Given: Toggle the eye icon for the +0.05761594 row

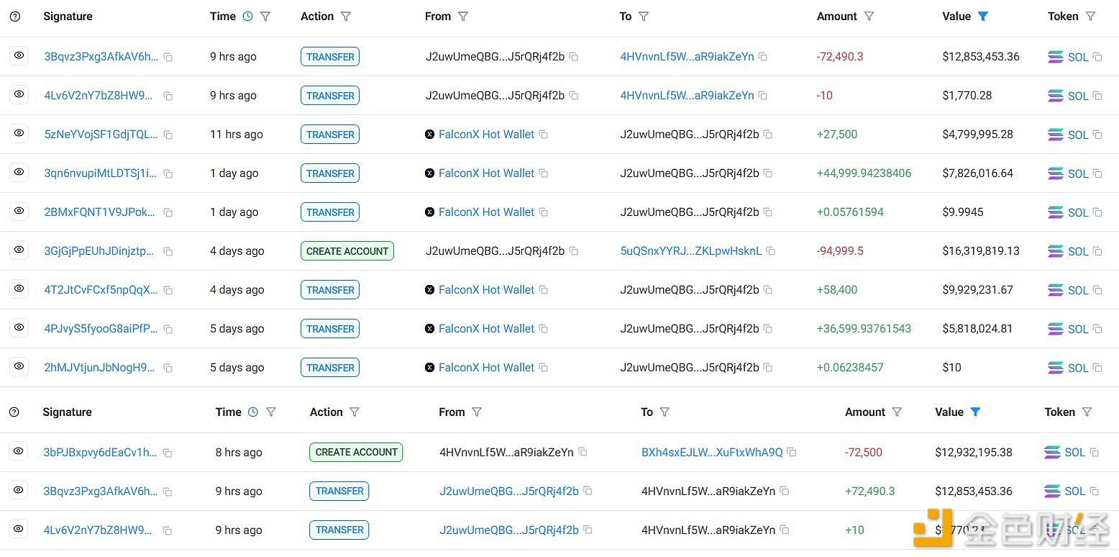Looking at the screenshot, I should point(19,211).
